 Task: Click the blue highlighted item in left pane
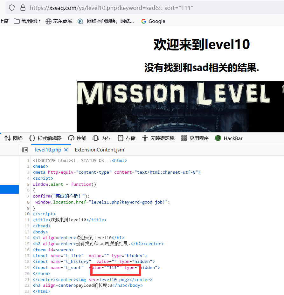(x=10, y=189)
